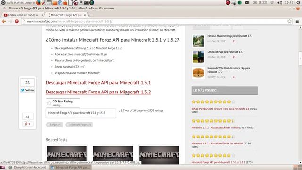
Task: Open the mail envelope indicator
Action: pos(247,3)
